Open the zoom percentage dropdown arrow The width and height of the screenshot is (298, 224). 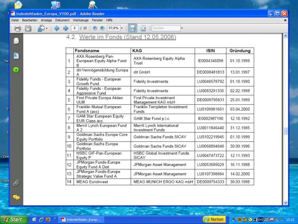pos(122,28)
